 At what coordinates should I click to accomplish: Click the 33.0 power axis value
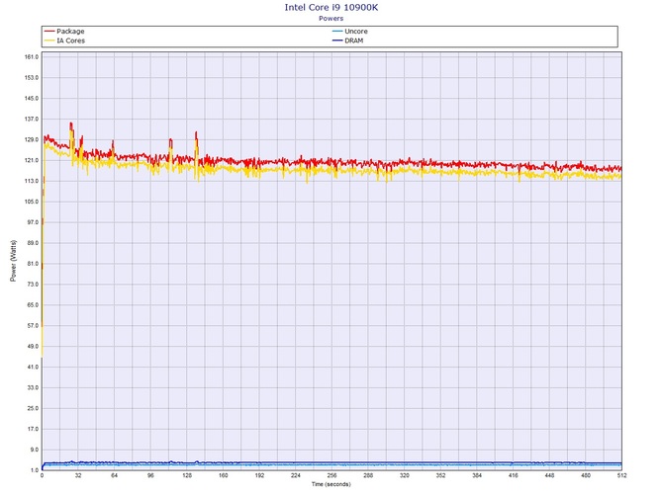point(33,387)
